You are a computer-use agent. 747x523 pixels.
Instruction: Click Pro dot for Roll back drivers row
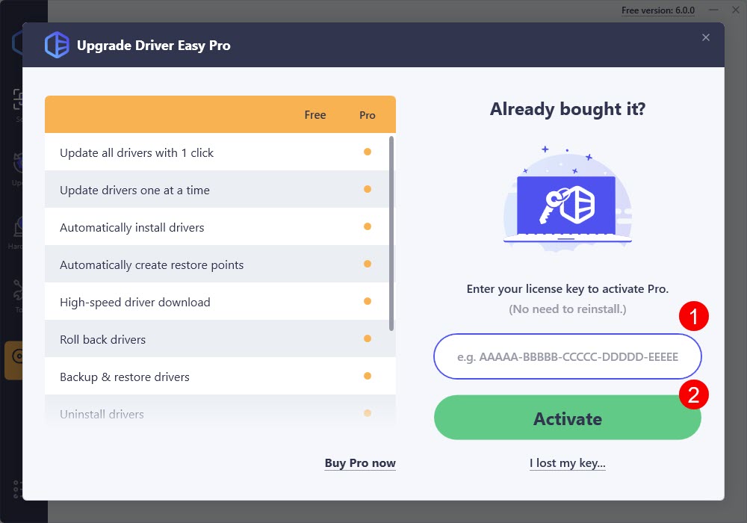click(368, 338)
